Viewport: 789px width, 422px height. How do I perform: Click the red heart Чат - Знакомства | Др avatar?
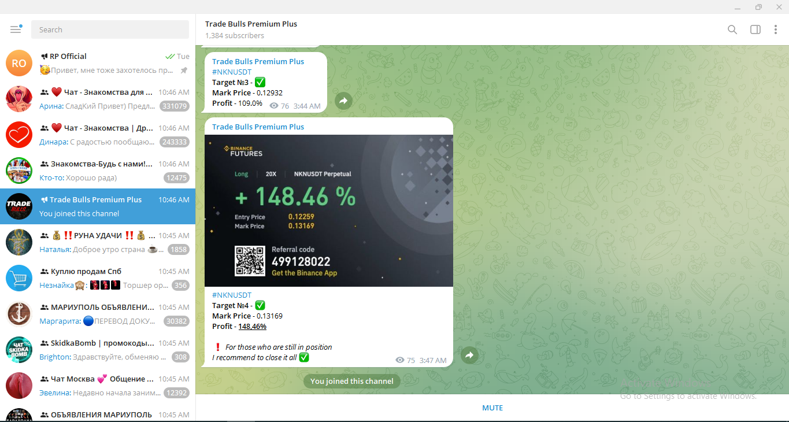click(19, 135)
